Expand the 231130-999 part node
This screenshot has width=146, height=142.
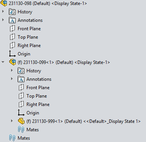coord(12,121)
